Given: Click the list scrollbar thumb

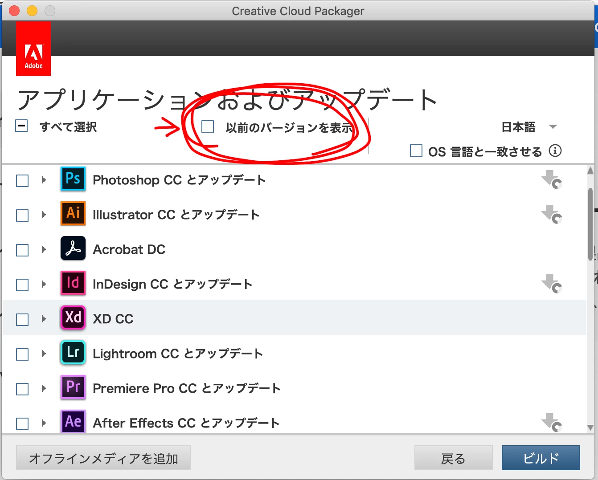Looking at the screenshot, I should [x=590, y=224].
